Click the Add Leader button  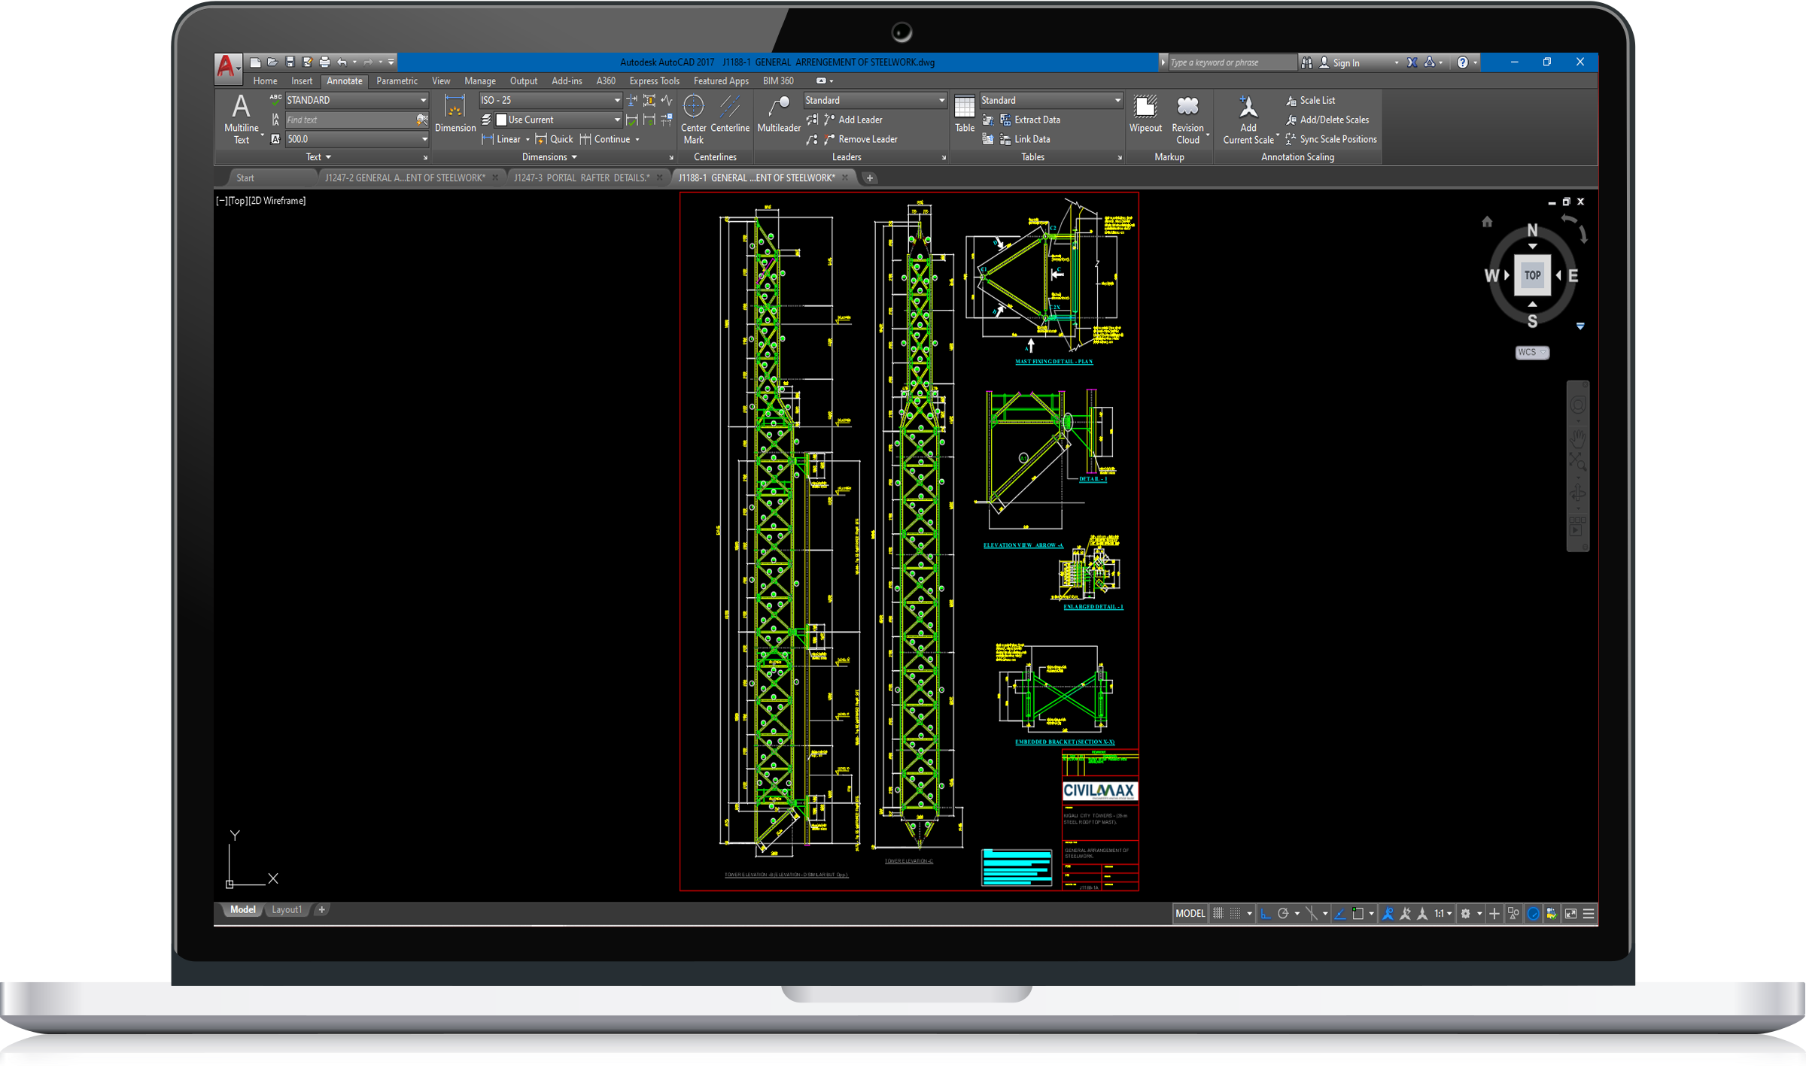pos(859,120)
